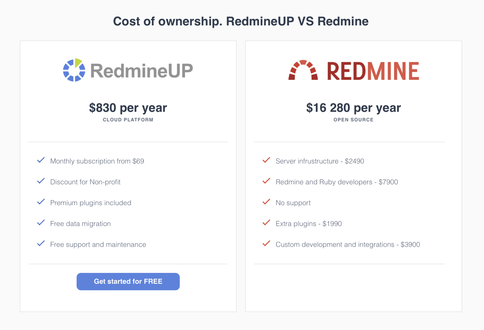Click the checkmark next to Free data migration
This screenshot has width=484, height=330.
point(41,223)
